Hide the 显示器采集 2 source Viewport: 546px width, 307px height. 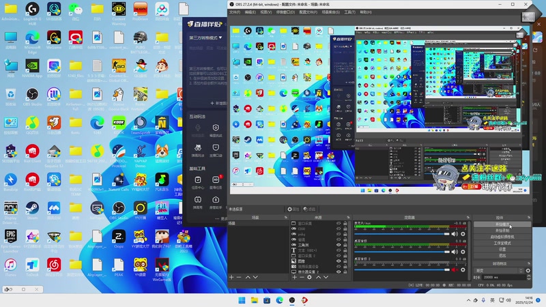(x=339, y=272)
